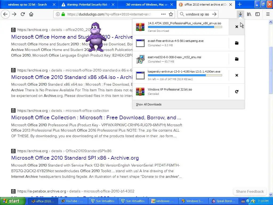Click the page vertical scrollbar thumb
273x205 pixels.
click(271, 70)
